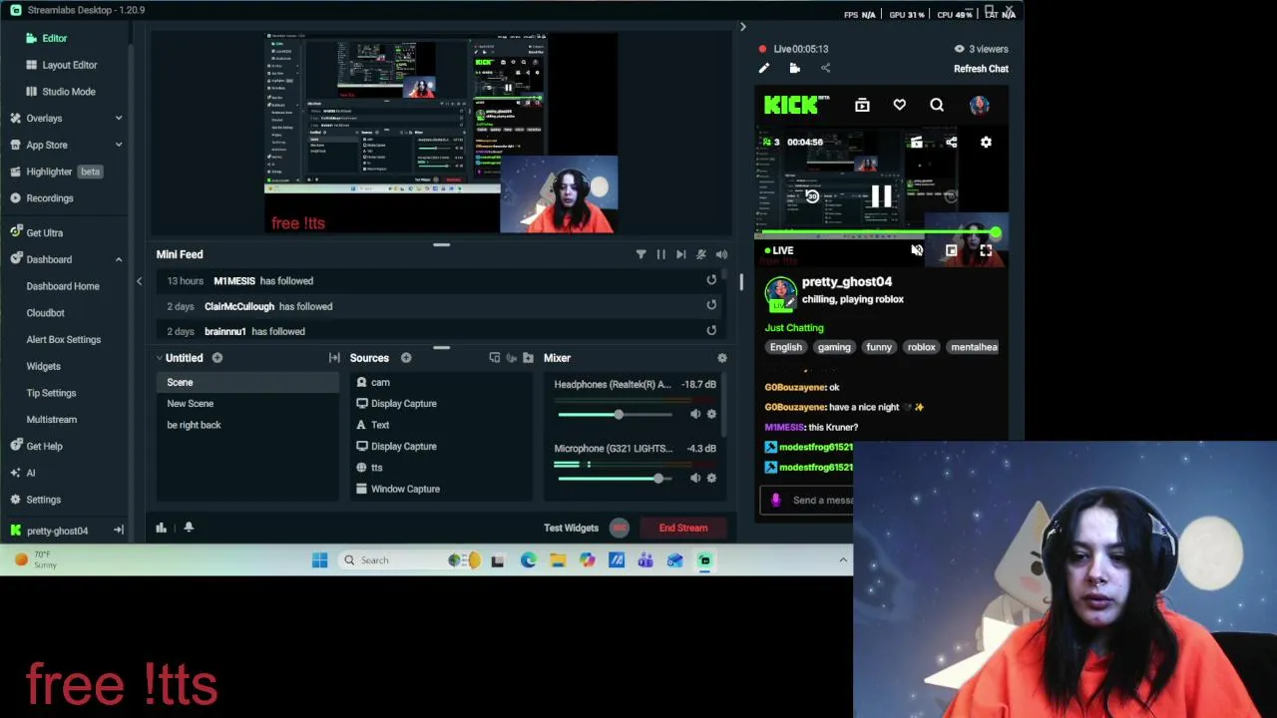This screenshot has height=718, width=1277.
Task: Click logout arrow next to pretty-ghost04
Action: point(119,531)
